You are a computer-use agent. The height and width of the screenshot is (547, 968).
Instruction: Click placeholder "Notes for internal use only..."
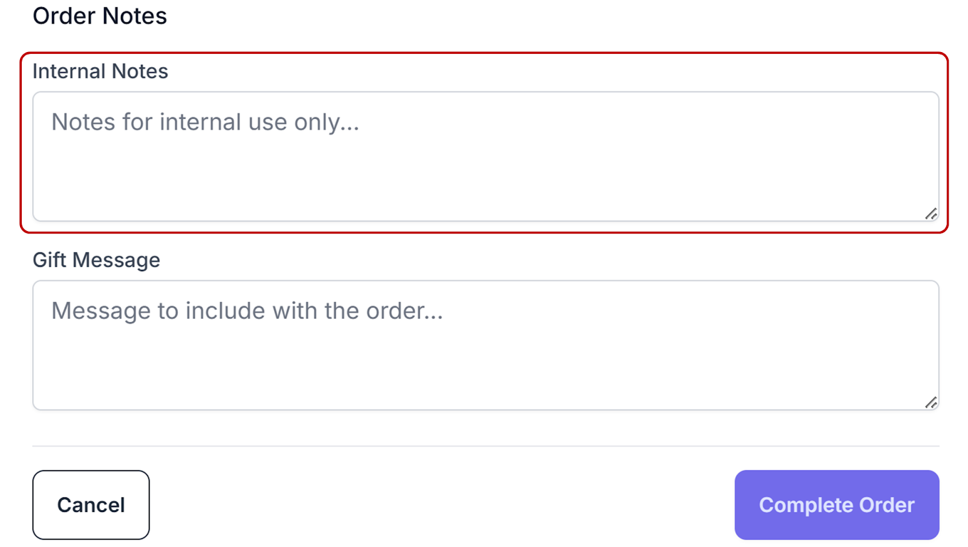coord(205,122)
